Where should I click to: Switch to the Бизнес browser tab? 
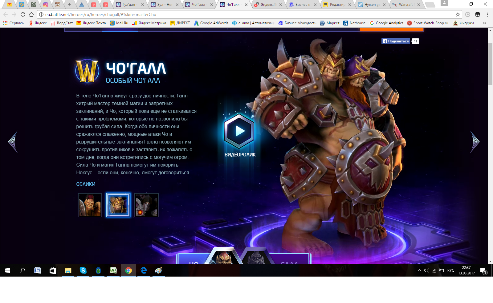(x=302, y=5)
